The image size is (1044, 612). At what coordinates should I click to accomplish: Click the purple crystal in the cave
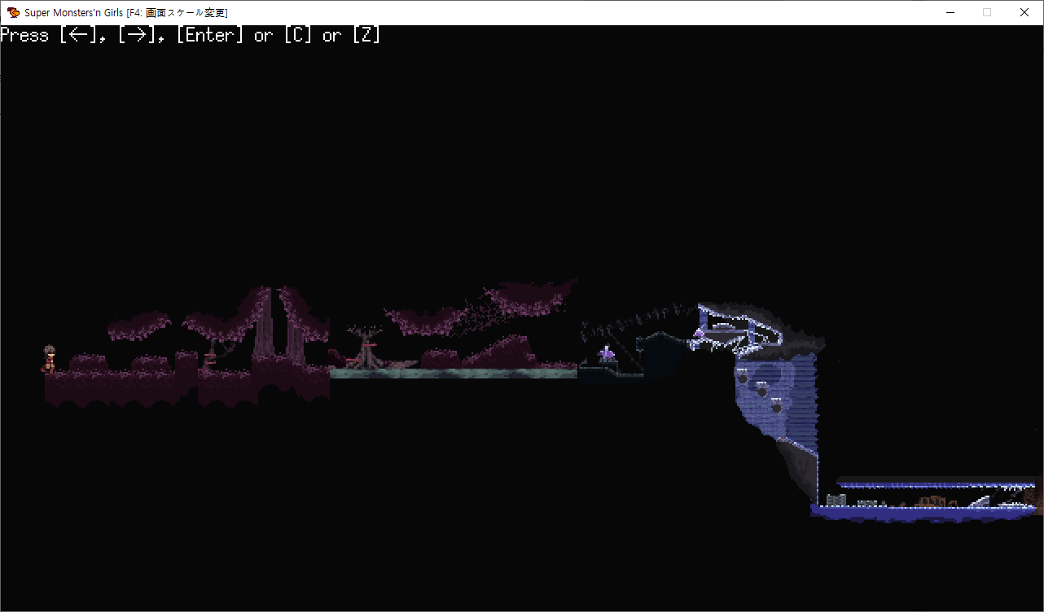click(x=607, y=353)
